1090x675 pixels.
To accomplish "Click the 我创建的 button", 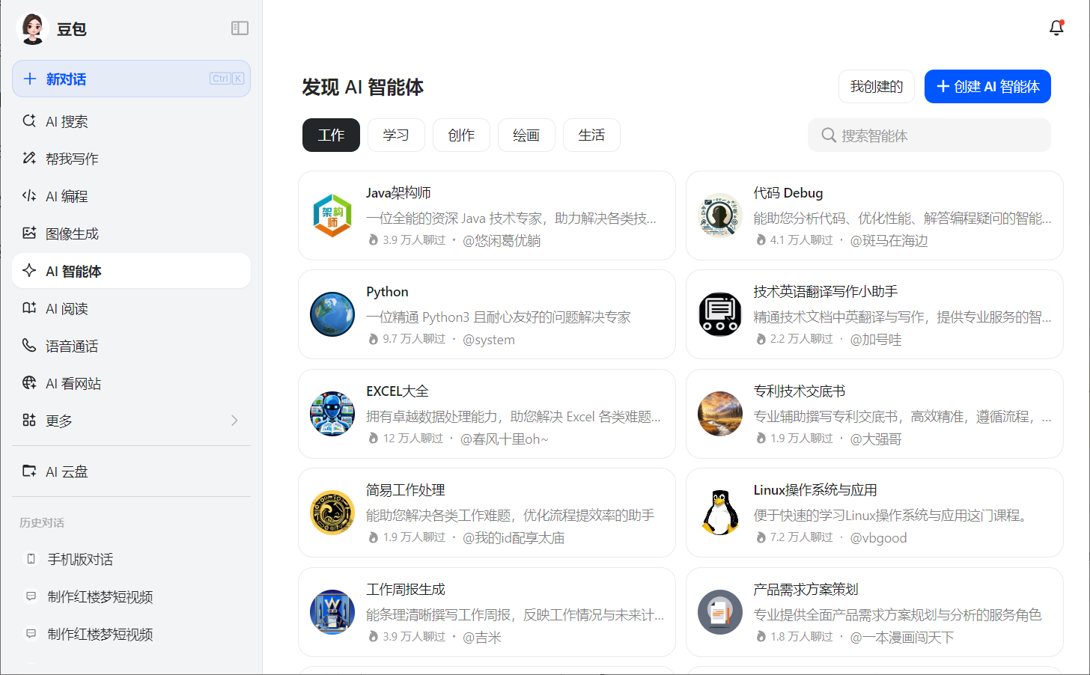I will click(876, 87).
